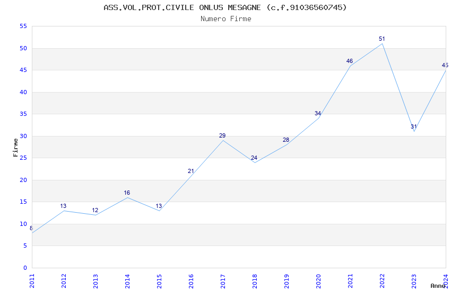Click the data label 13 for 2015
Screen dimensions: 451x291
click(x=159, y=206)
